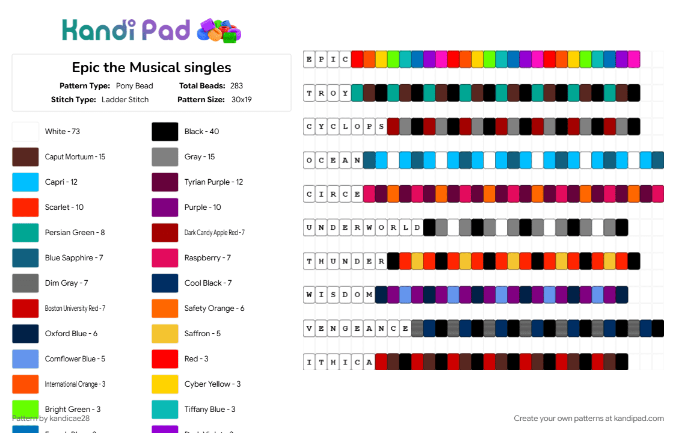Choose the Cyber Yellow swatch

coord(165,384)
